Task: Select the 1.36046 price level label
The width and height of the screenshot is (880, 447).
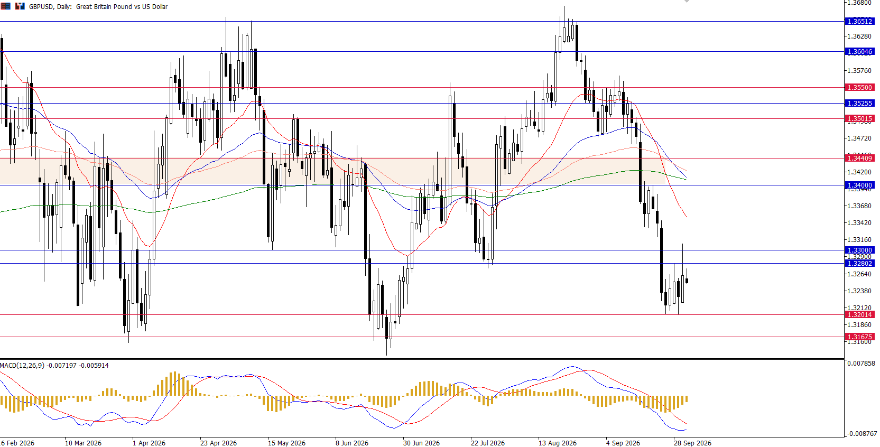Action: [x=860, y=52]
